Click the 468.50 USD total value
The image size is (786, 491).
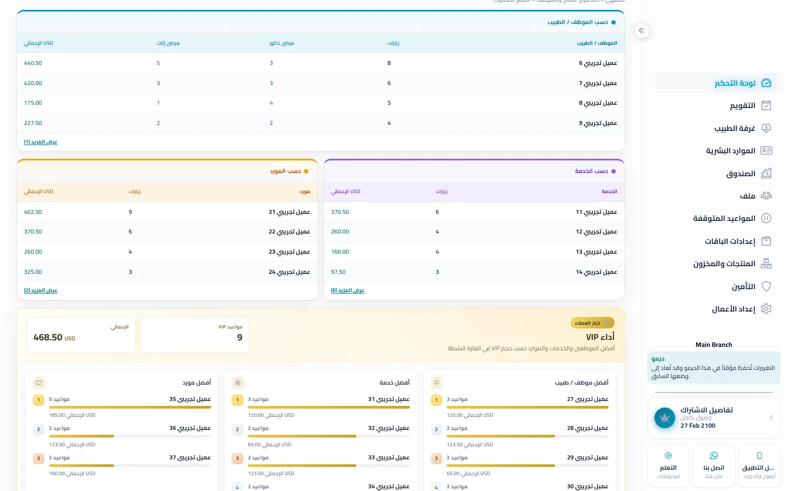pos(55,338)
